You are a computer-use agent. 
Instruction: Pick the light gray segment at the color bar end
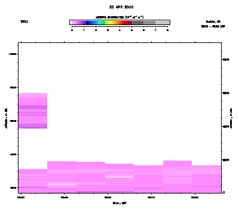click(162, 23)
